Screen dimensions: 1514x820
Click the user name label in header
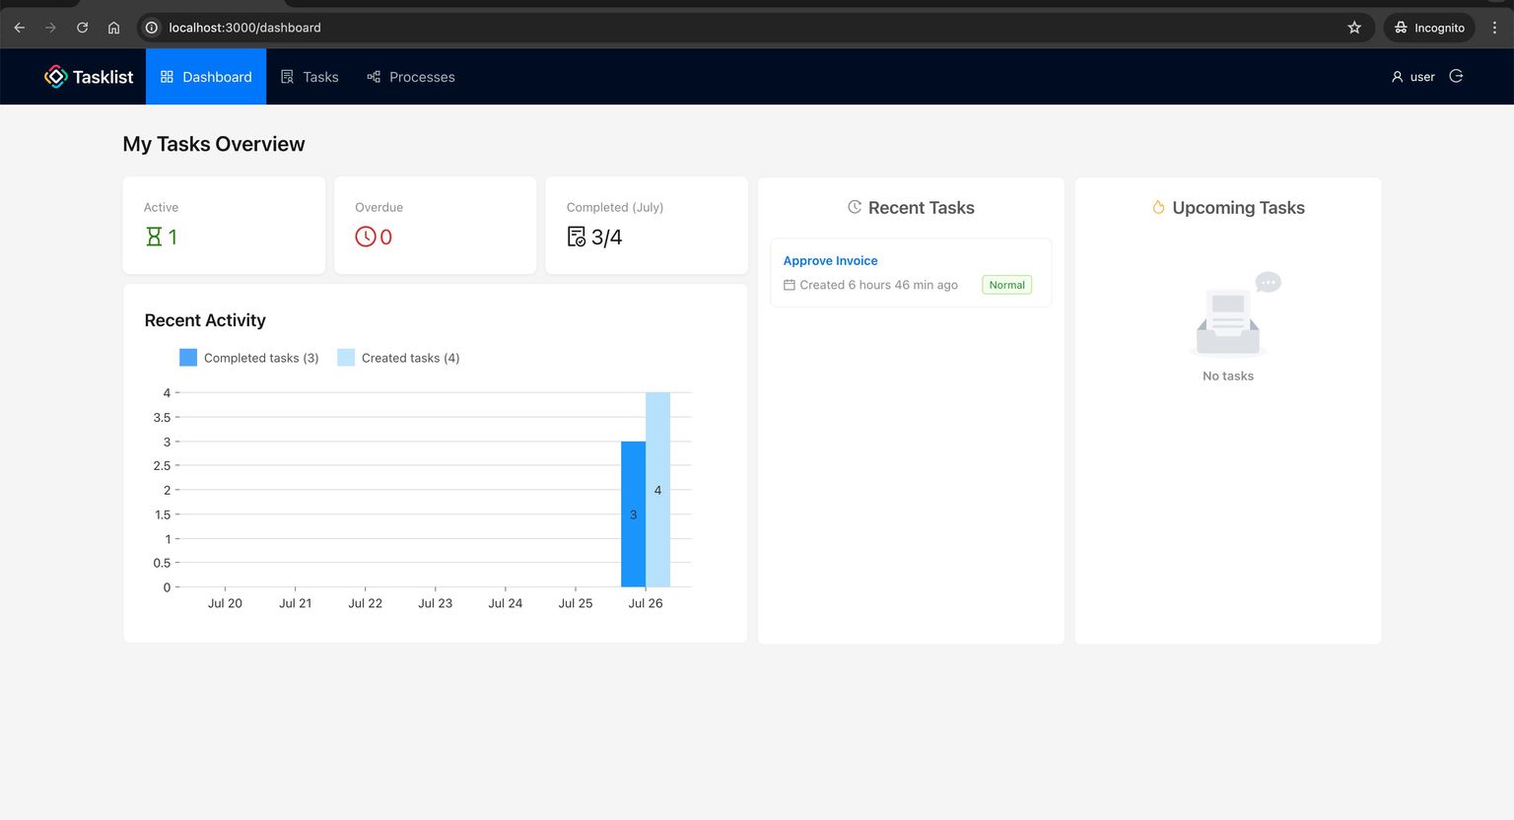pyautogui.click(x=1422, y=77)
